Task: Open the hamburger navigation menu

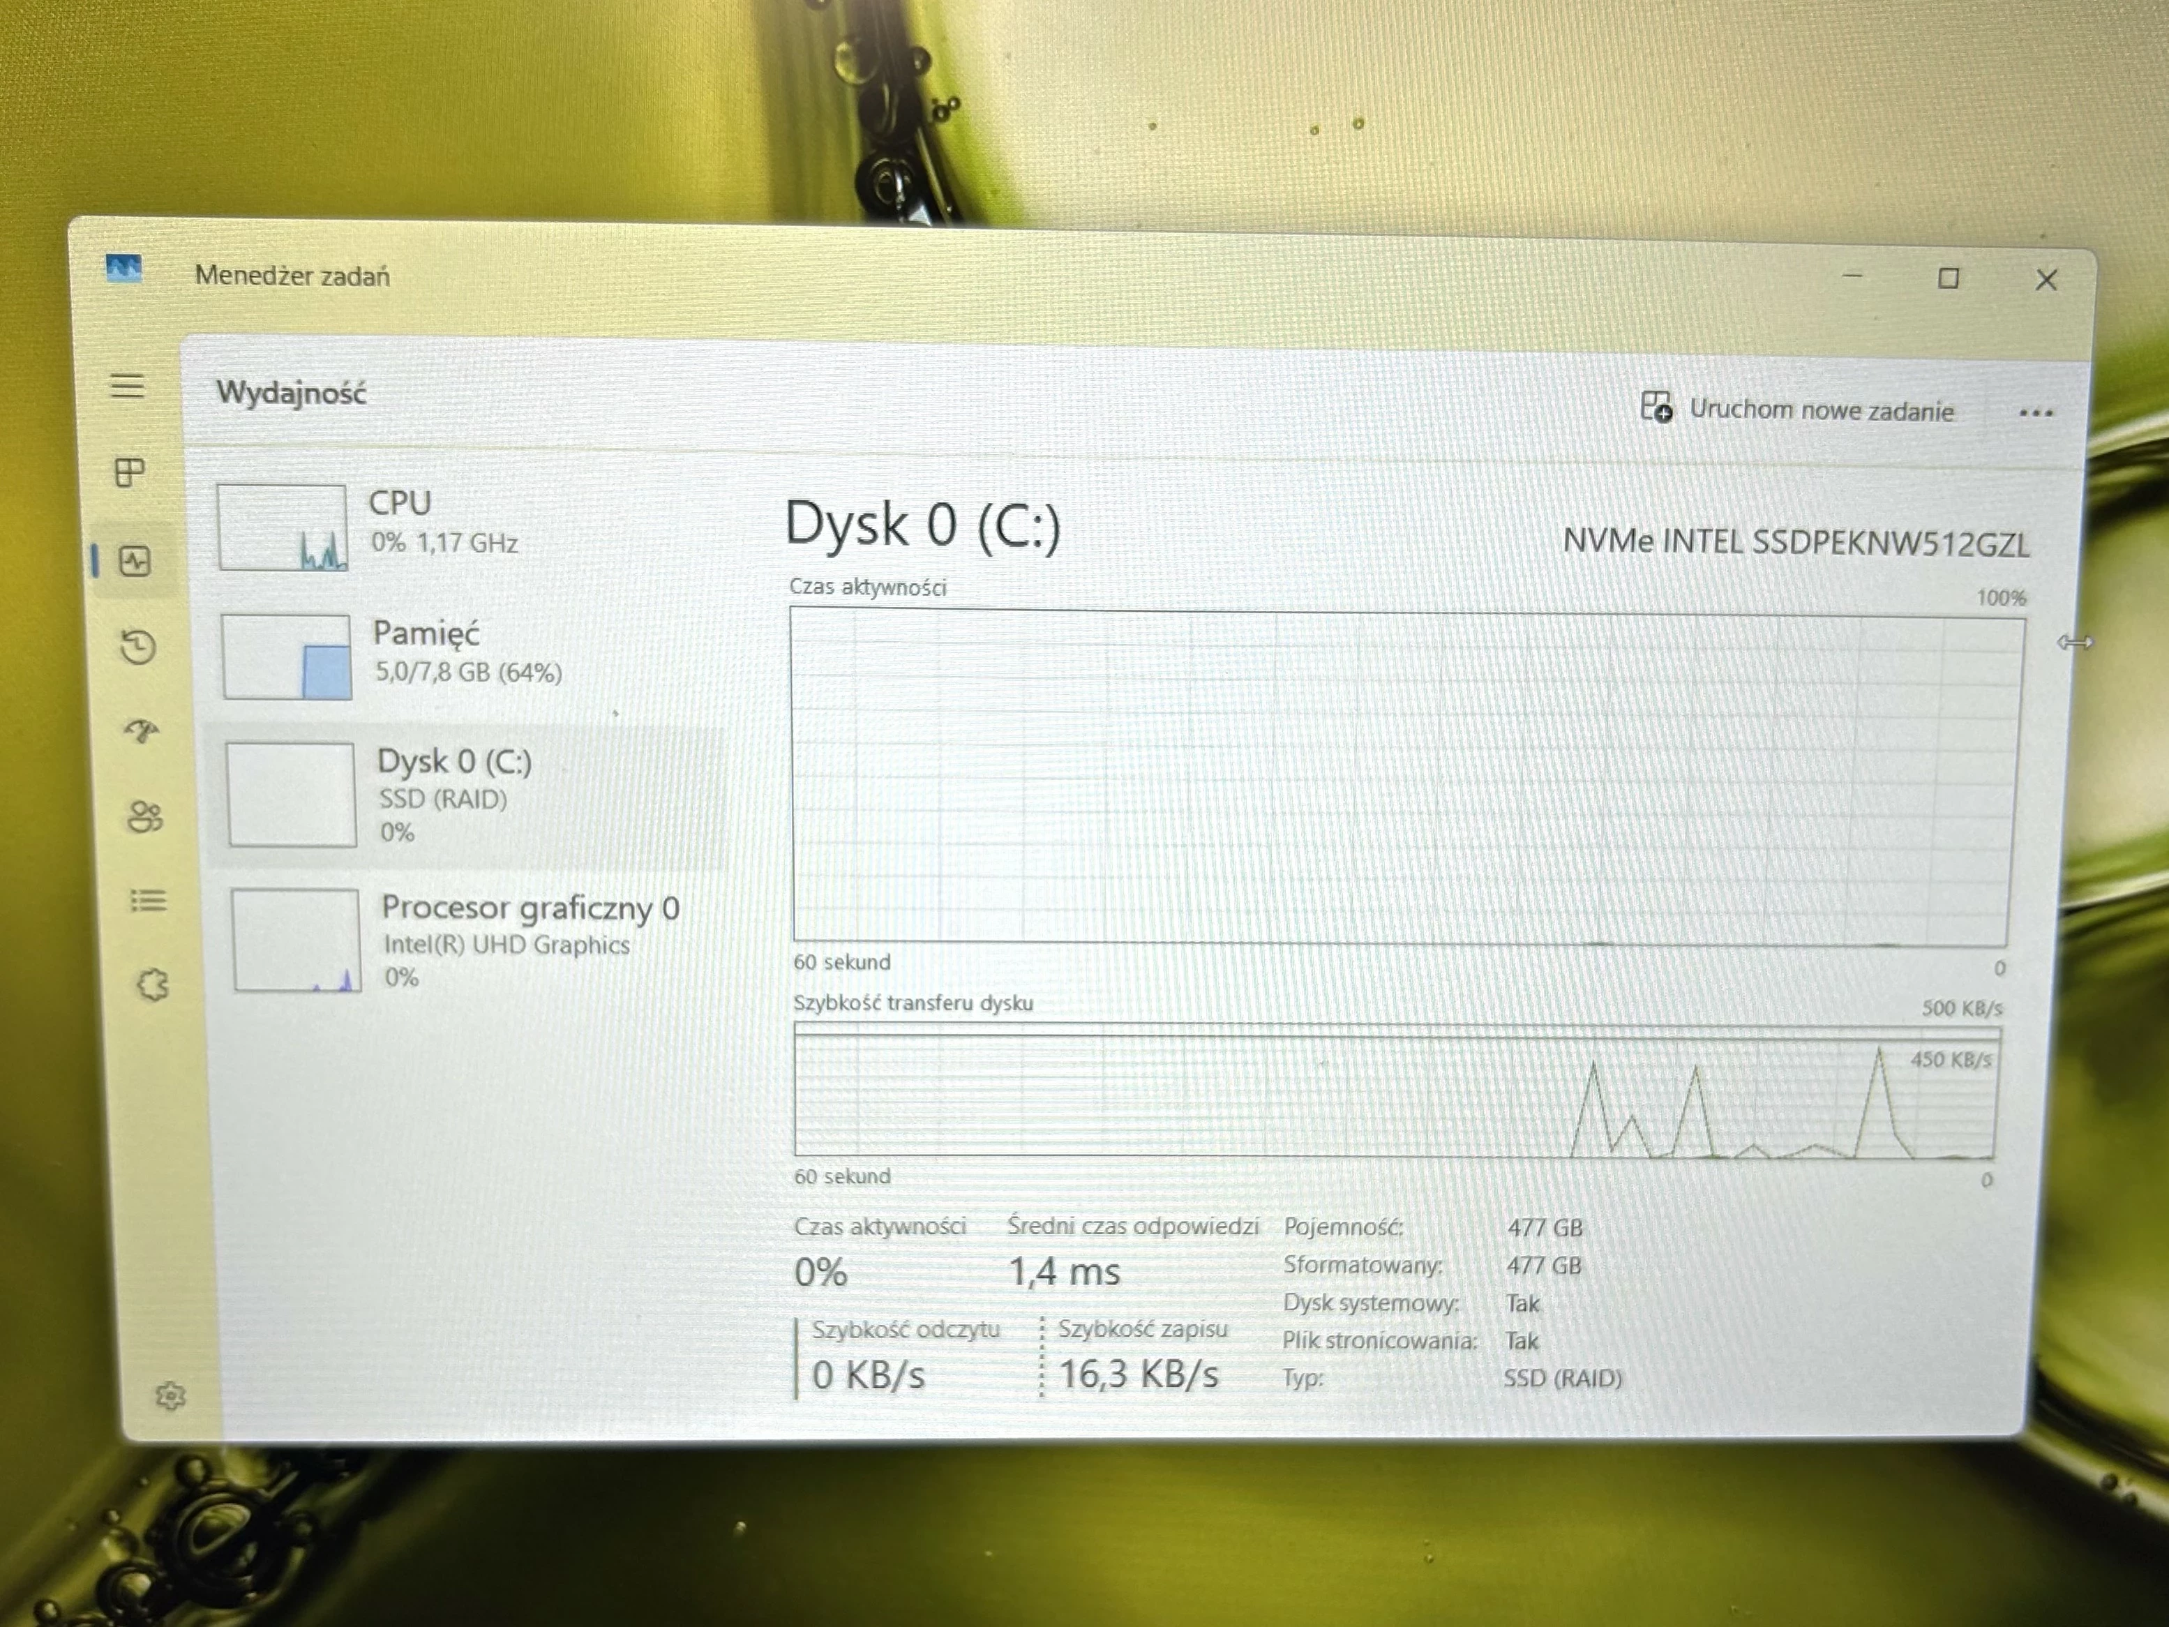Action: pyautogui.click(x=128, y=385)
